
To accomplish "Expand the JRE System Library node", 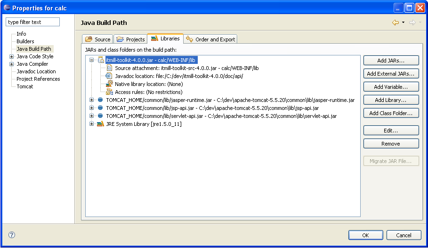I will [x=92, y=124].
